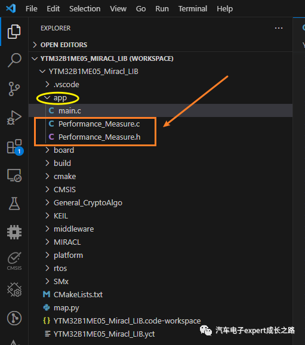
Task: Open the View menu
Action: pos(118,9)
